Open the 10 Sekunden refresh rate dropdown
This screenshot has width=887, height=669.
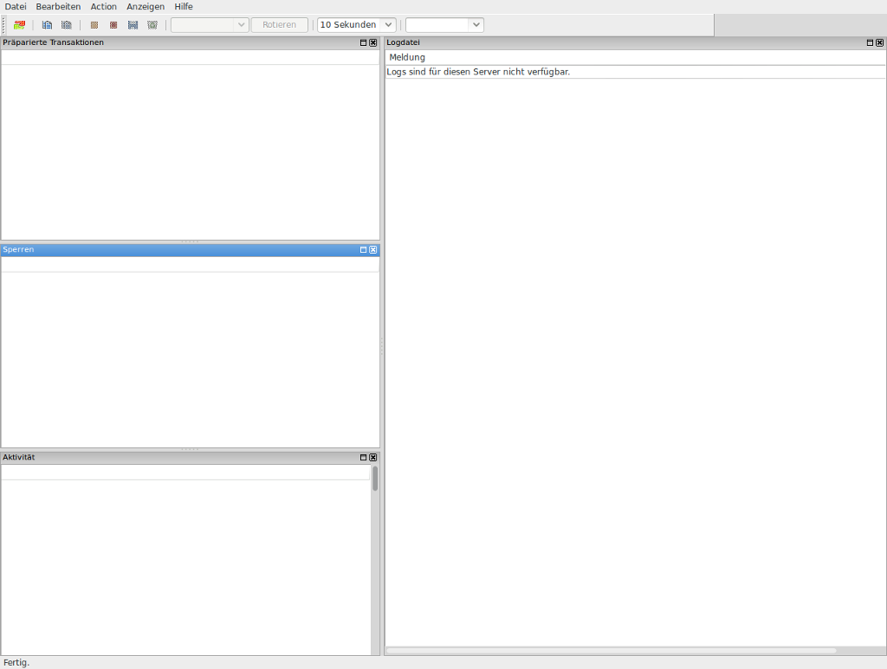356,25
